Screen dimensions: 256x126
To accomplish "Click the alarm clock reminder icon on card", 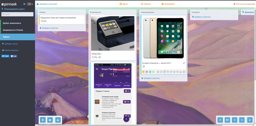I will pos(168,72).
